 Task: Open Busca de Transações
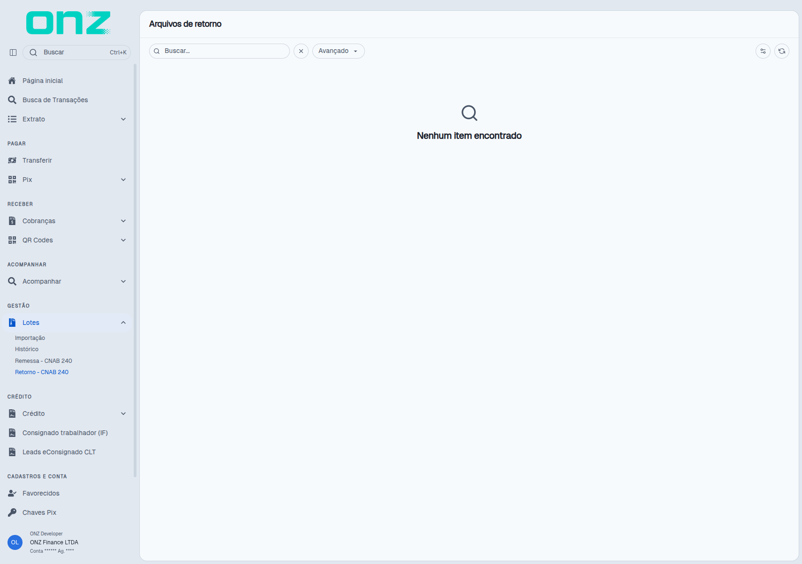click(55, 100)
